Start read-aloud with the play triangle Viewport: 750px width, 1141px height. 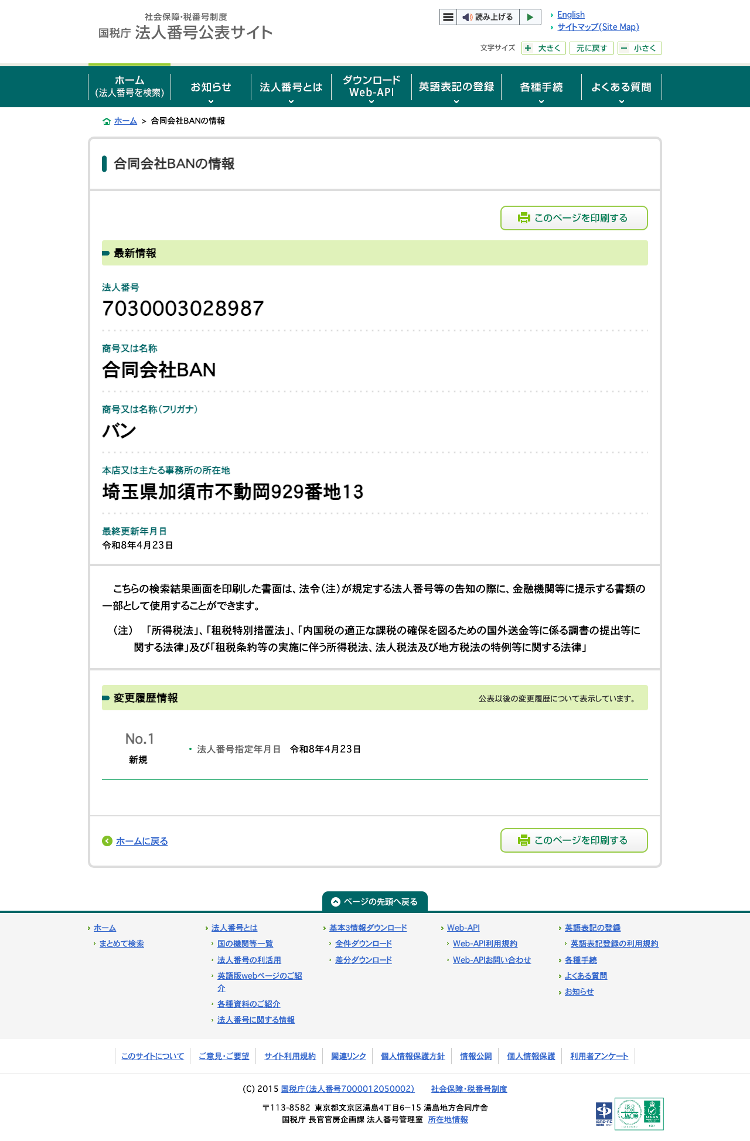[530, 17]
